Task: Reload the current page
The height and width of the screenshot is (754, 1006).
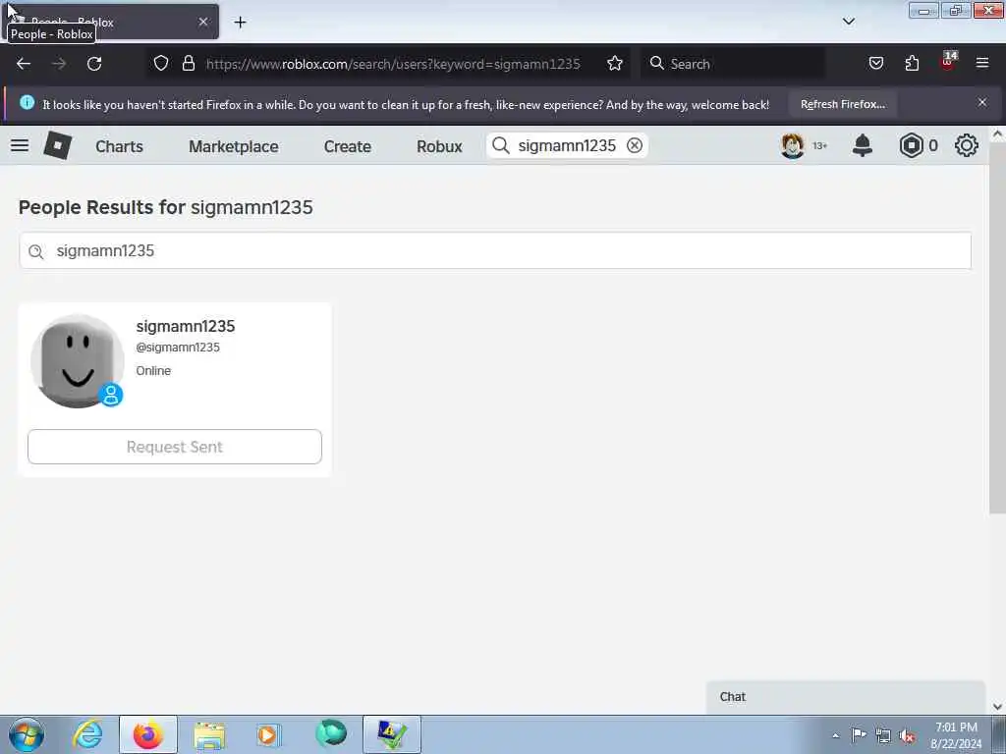Action: click(94, 64)
